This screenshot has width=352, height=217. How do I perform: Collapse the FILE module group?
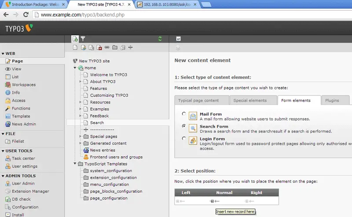pos(3,134)
